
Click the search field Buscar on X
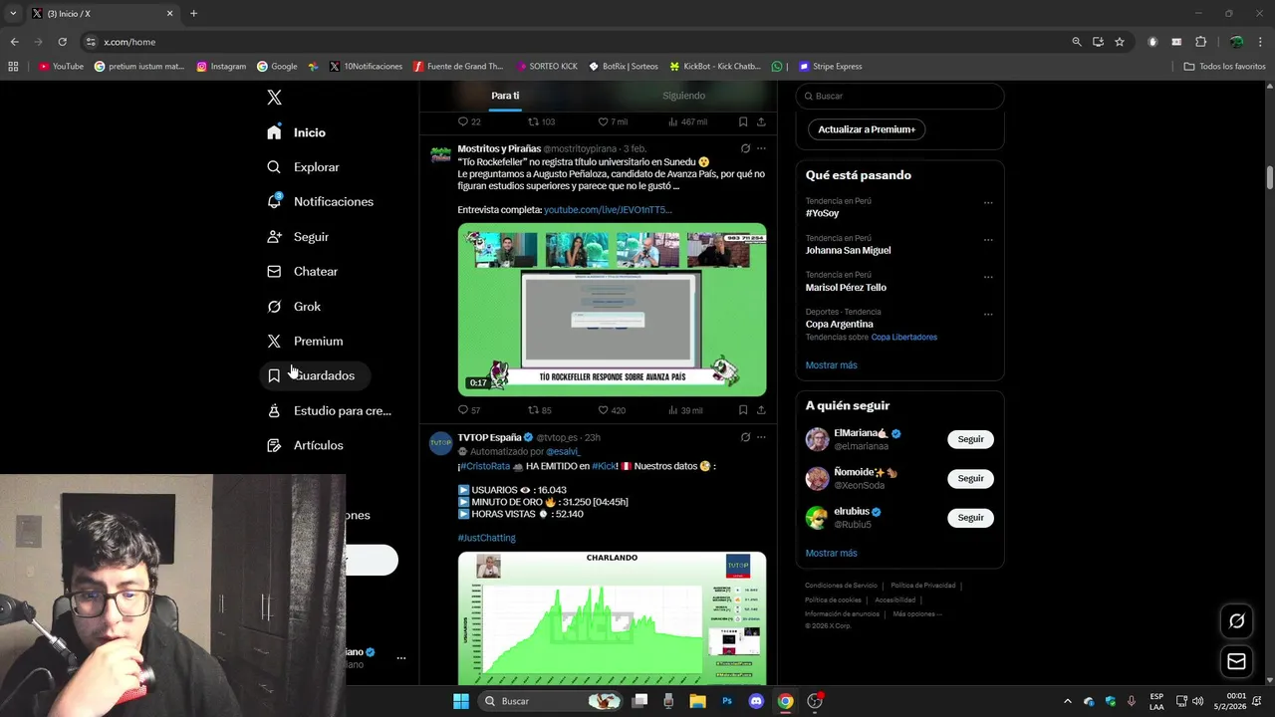coord(899,96)
